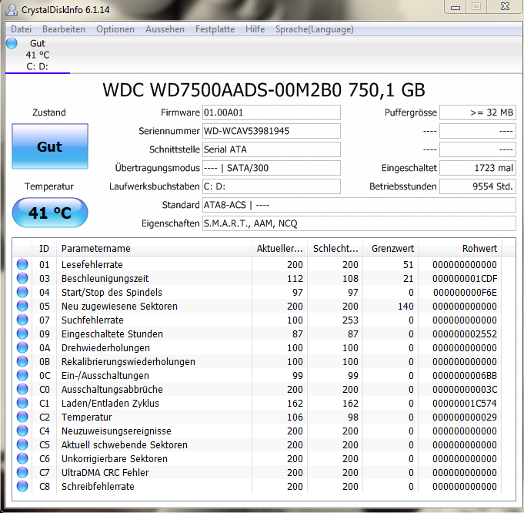Open the Festplatte menu
Viewport: 524px width, 513px height.
point(215,29)
